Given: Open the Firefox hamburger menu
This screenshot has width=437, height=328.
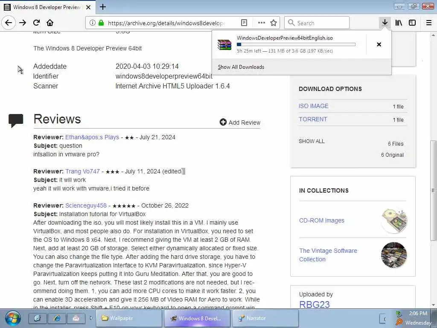Looking at the screenshot, I should pos(428,23).
